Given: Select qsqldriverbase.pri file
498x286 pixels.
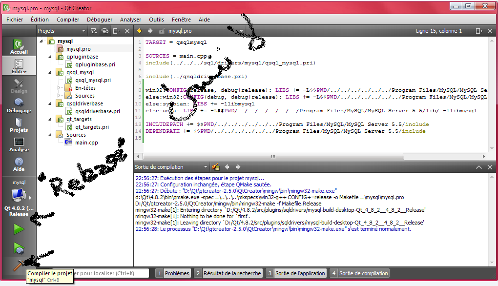Looking at the screenshot, I should click(x=98, y=111).
